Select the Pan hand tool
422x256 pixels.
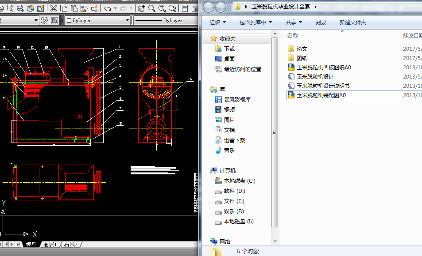(142, 8)
